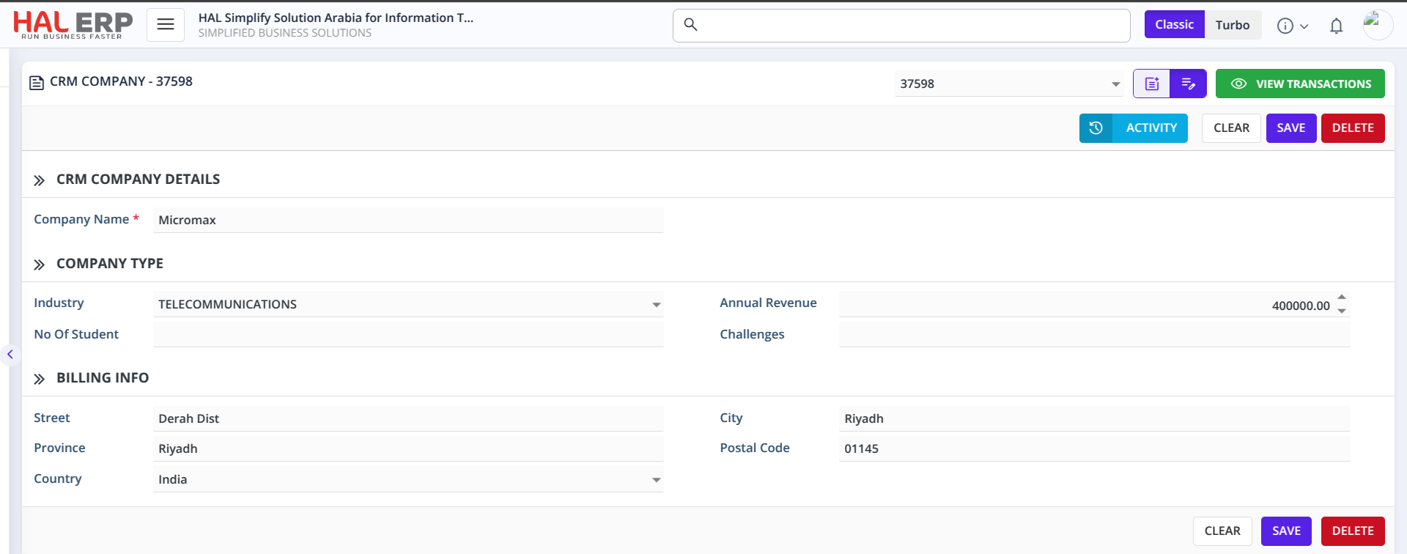This screenshot has width=1407, height=554.
Task: Open the record number 37598 dropdown
Action: 1115,84
